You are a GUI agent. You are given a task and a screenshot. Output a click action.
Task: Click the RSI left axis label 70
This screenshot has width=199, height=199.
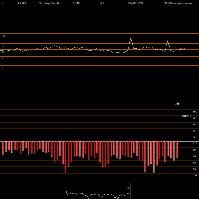pyautogui.click(x=3, y=46)
